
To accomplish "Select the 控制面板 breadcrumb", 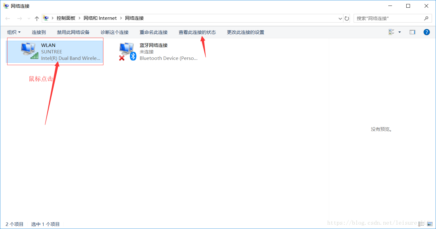I will point(66,18).
